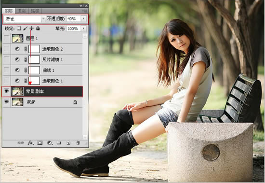Select the 曲线 1 layer name

click(x=48, y=70)
